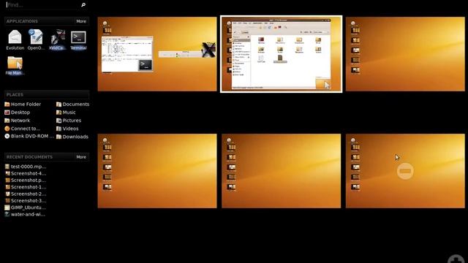
Task: Open Downloads place
Action: point(72,137)
